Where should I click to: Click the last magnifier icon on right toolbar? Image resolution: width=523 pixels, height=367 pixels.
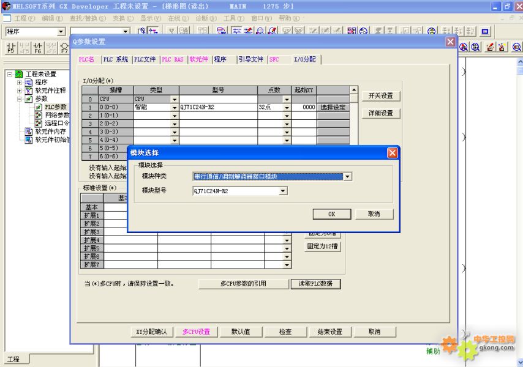(517, 47)
